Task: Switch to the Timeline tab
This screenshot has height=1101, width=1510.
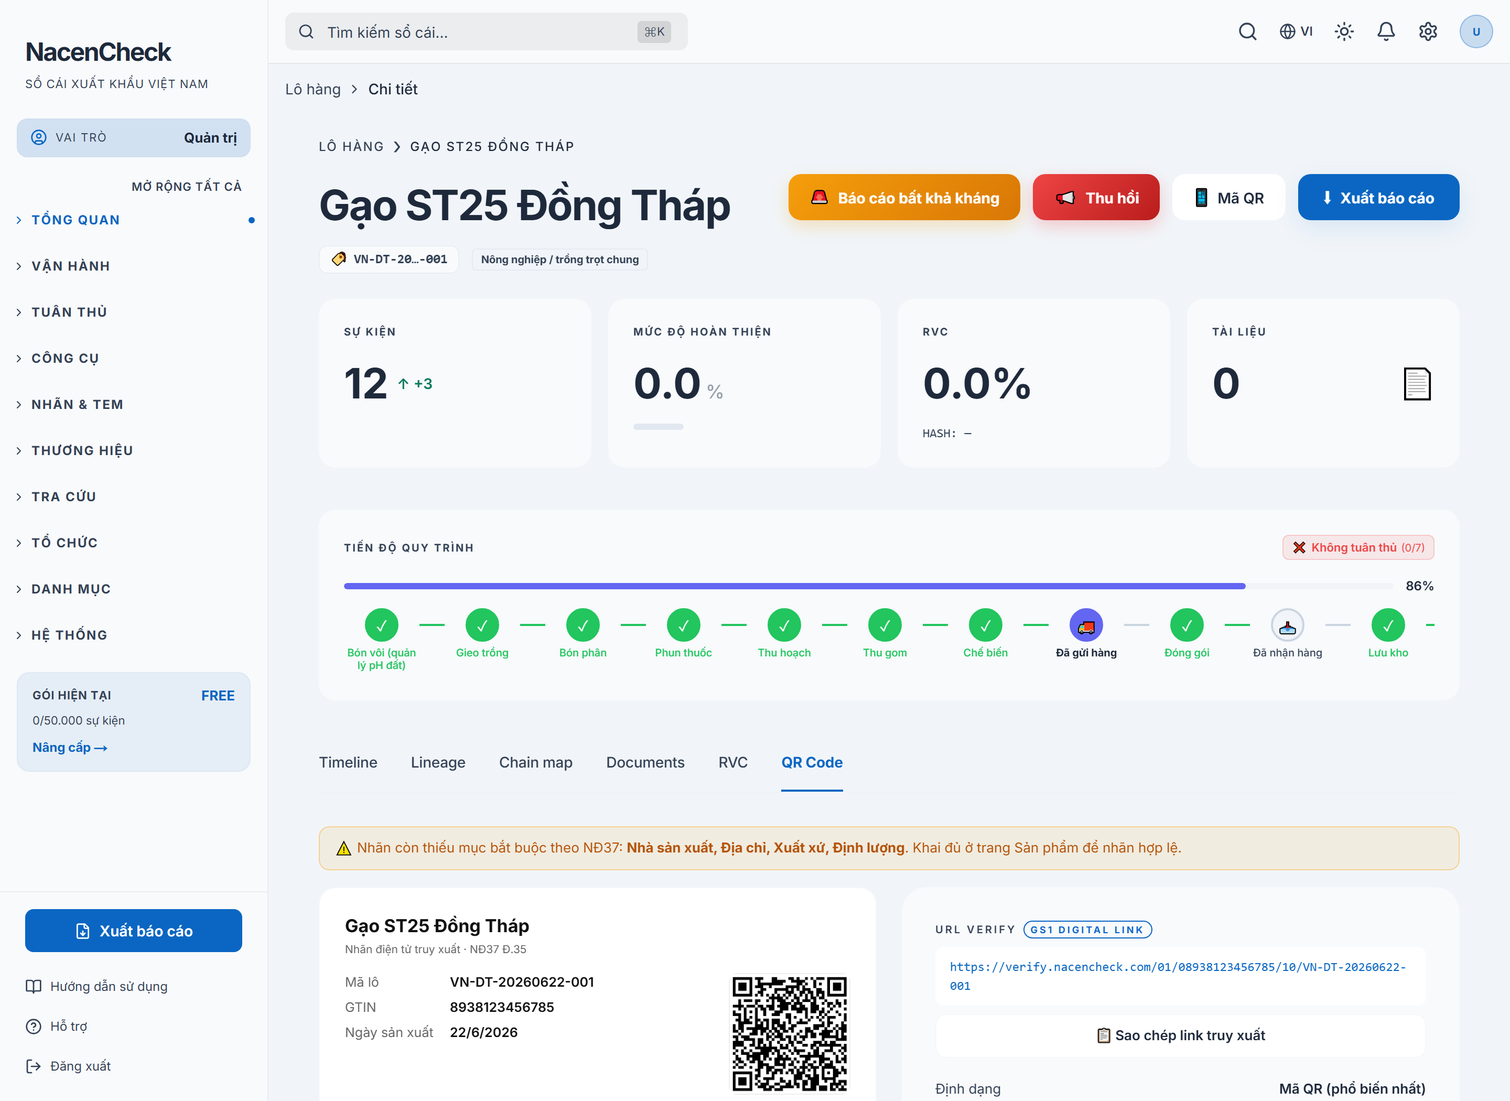Action: 348,762
